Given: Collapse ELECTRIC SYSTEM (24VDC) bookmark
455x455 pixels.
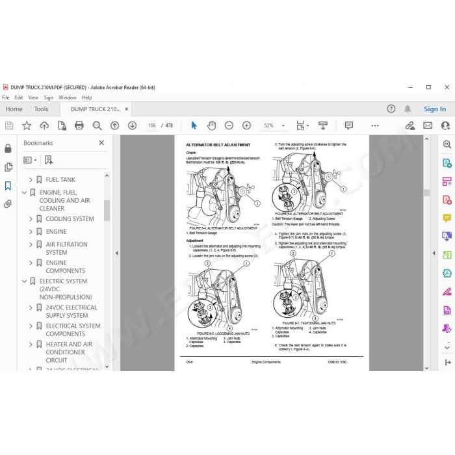Looking at the screenshot, I should click(x=25, y=281).
